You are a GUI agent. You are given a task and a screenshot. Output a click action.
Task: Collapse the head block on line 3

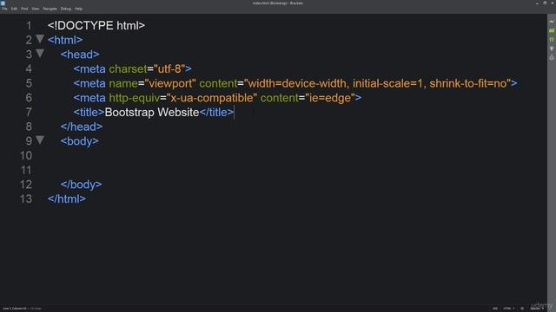(40, 54)
